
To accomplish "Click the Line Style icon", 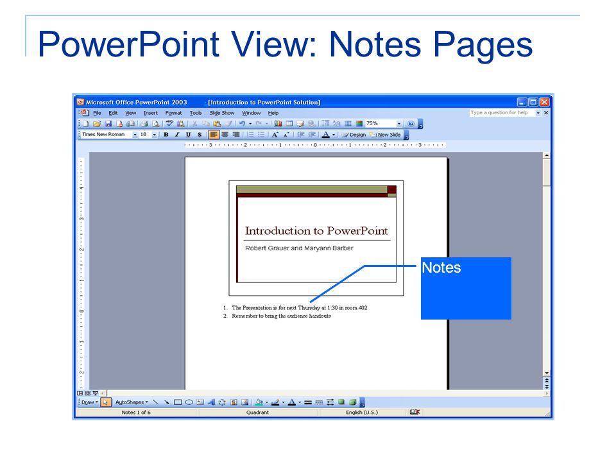I will pos(308,402).
